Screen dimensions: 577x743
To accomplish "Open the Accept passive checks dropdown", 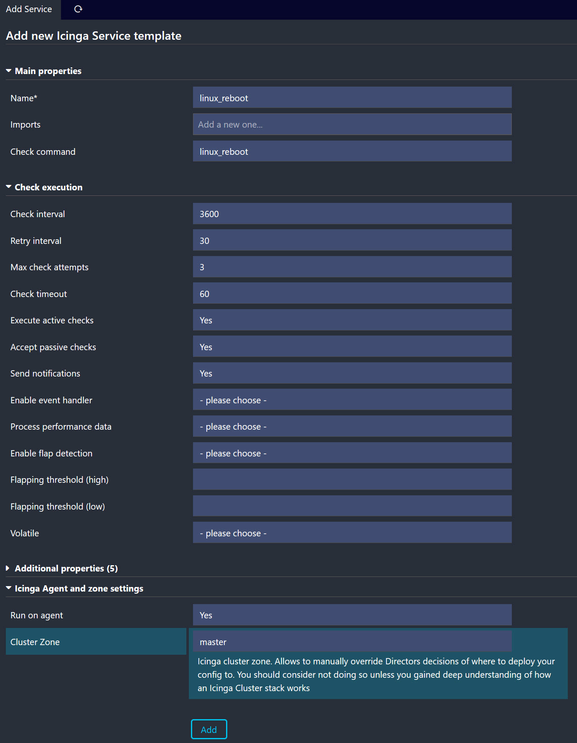I will click(x=352, y=347).
